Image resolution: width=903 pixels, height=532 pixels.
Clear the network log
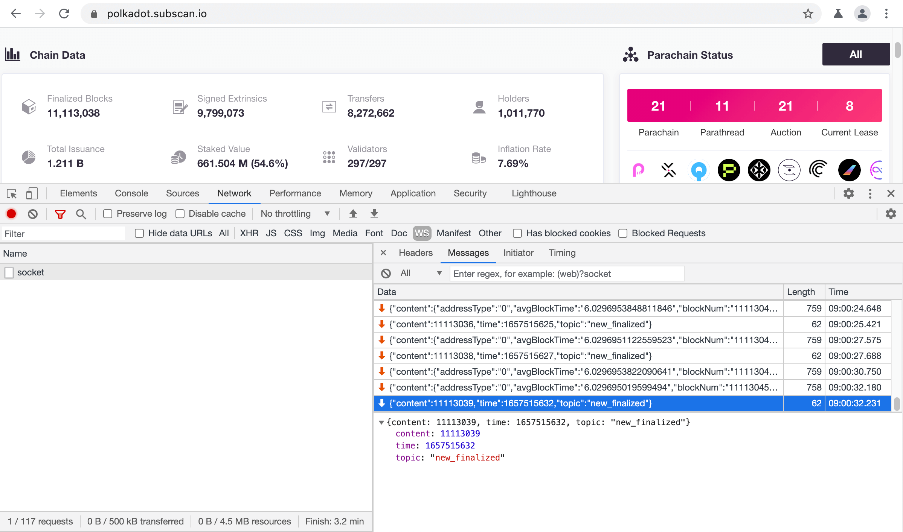[x=33, y=214]
